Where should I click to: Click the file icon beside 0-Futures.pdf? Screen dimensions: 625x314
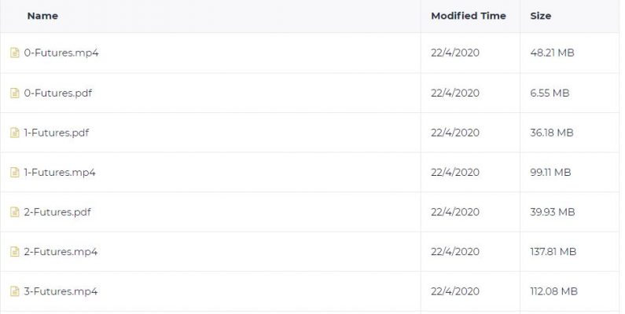[15, 93]
